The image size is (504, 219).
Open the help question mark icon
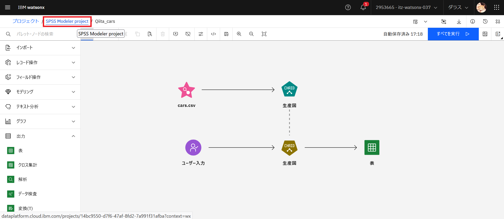[x=348, y=7]
